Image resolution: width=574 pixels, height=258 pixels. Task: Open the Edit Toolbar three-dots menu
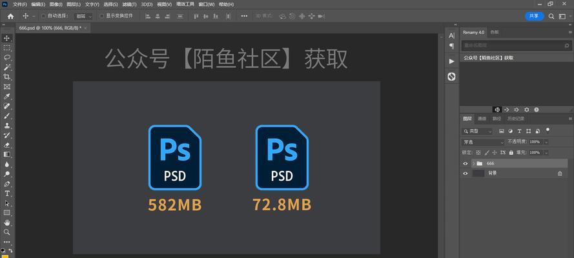[x=7, y=242]
